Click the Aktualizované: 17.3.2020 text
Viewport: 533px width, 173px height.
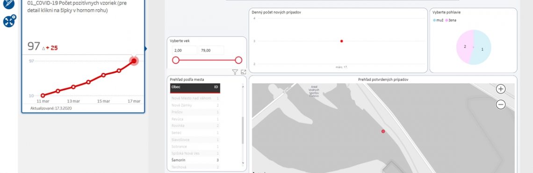[50, 108]
